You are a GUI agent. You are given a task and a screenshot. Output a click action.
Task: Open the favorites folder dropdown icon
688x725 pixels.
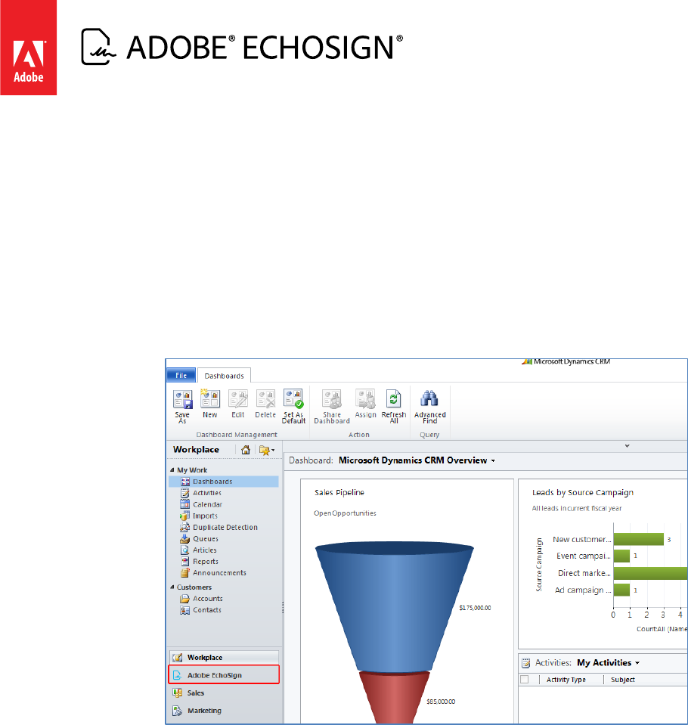267,450
